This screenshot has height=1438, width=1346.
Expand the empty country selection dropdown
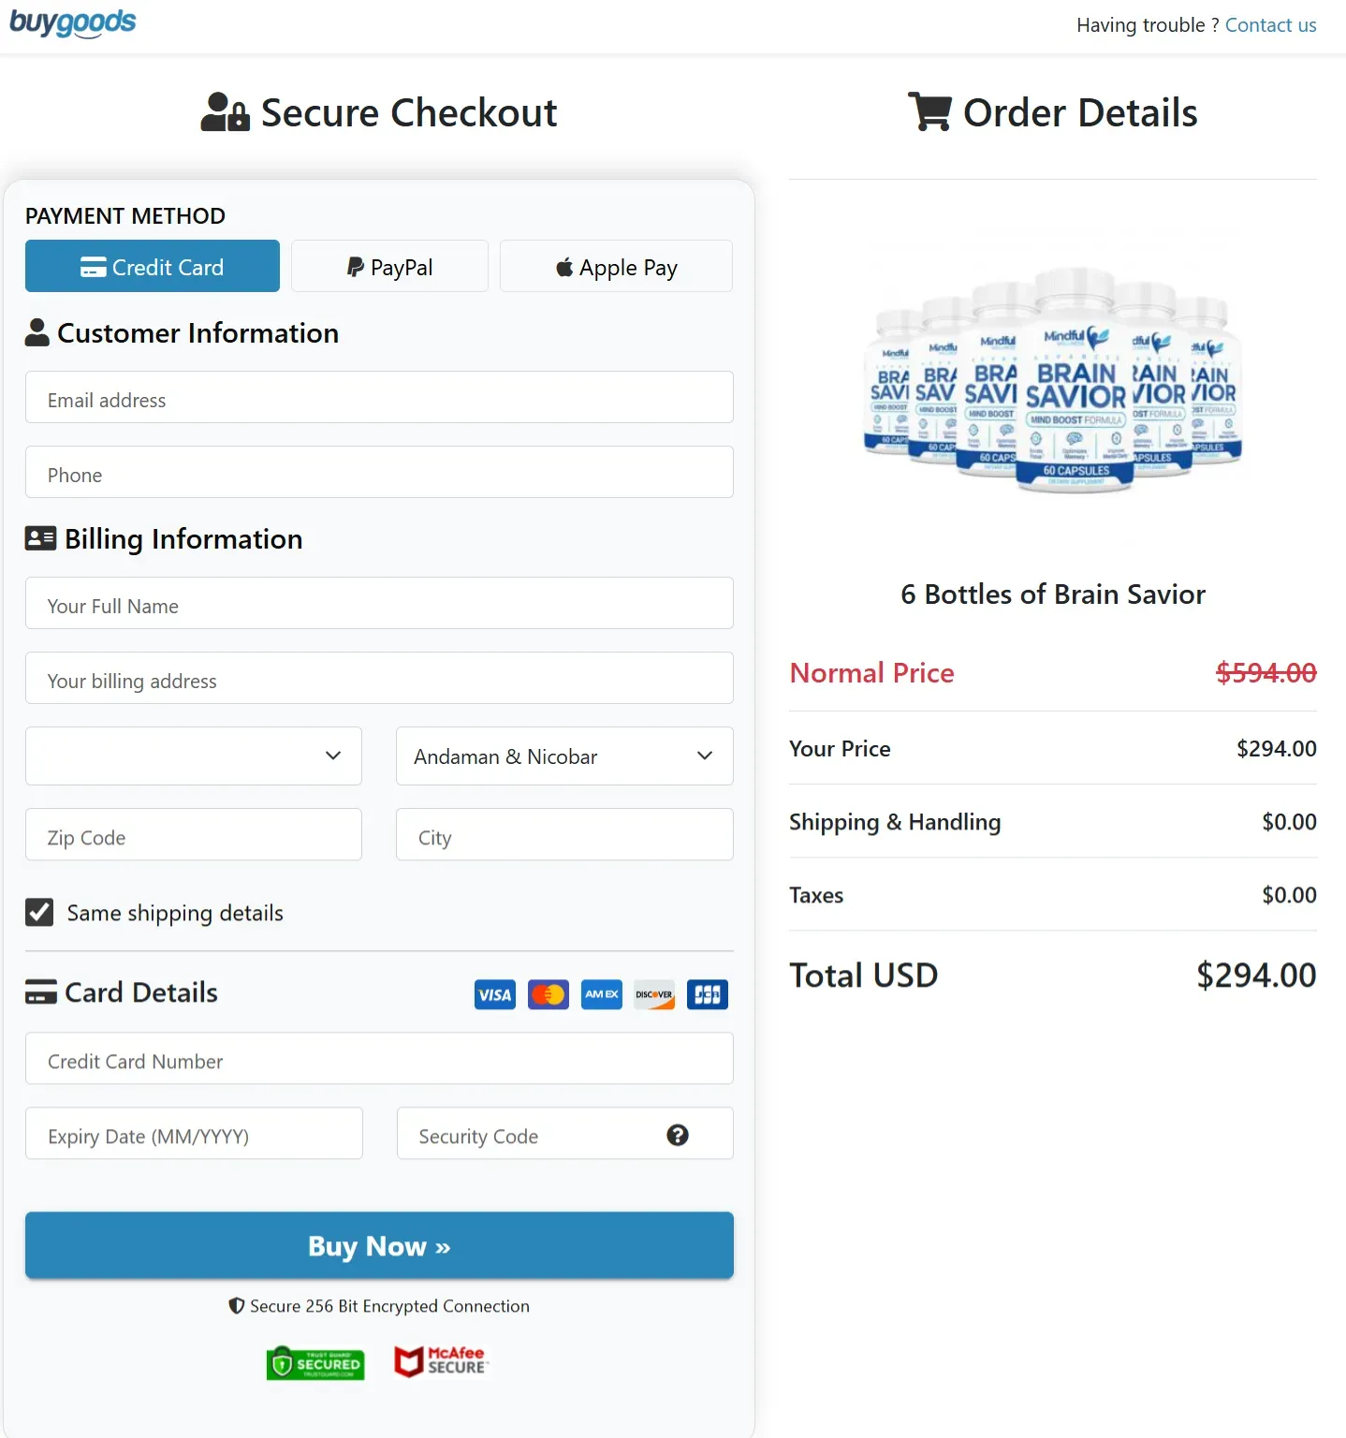tap(193, 756)
